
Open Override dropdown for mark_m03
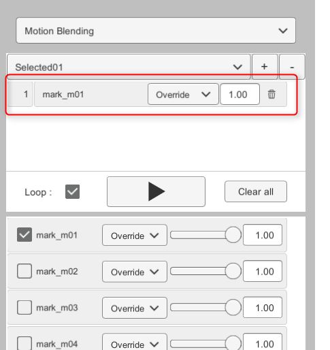coord(135,308)
